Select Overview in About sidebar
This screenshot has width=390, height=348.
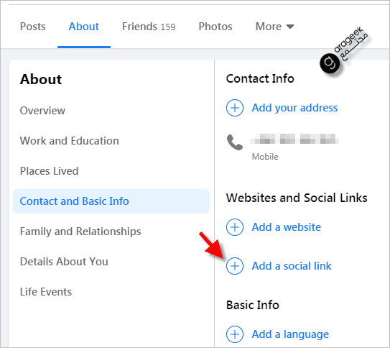coord(42,111)
